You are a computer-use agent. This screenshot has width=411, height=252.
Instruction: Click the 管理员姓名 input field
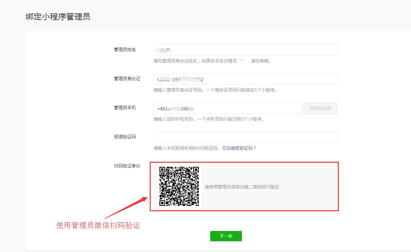tap(246, 50)
